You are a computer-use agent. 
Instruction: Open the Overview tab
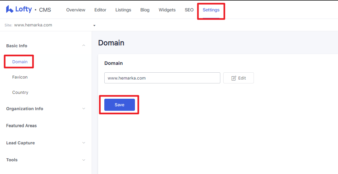coord(76,10)
